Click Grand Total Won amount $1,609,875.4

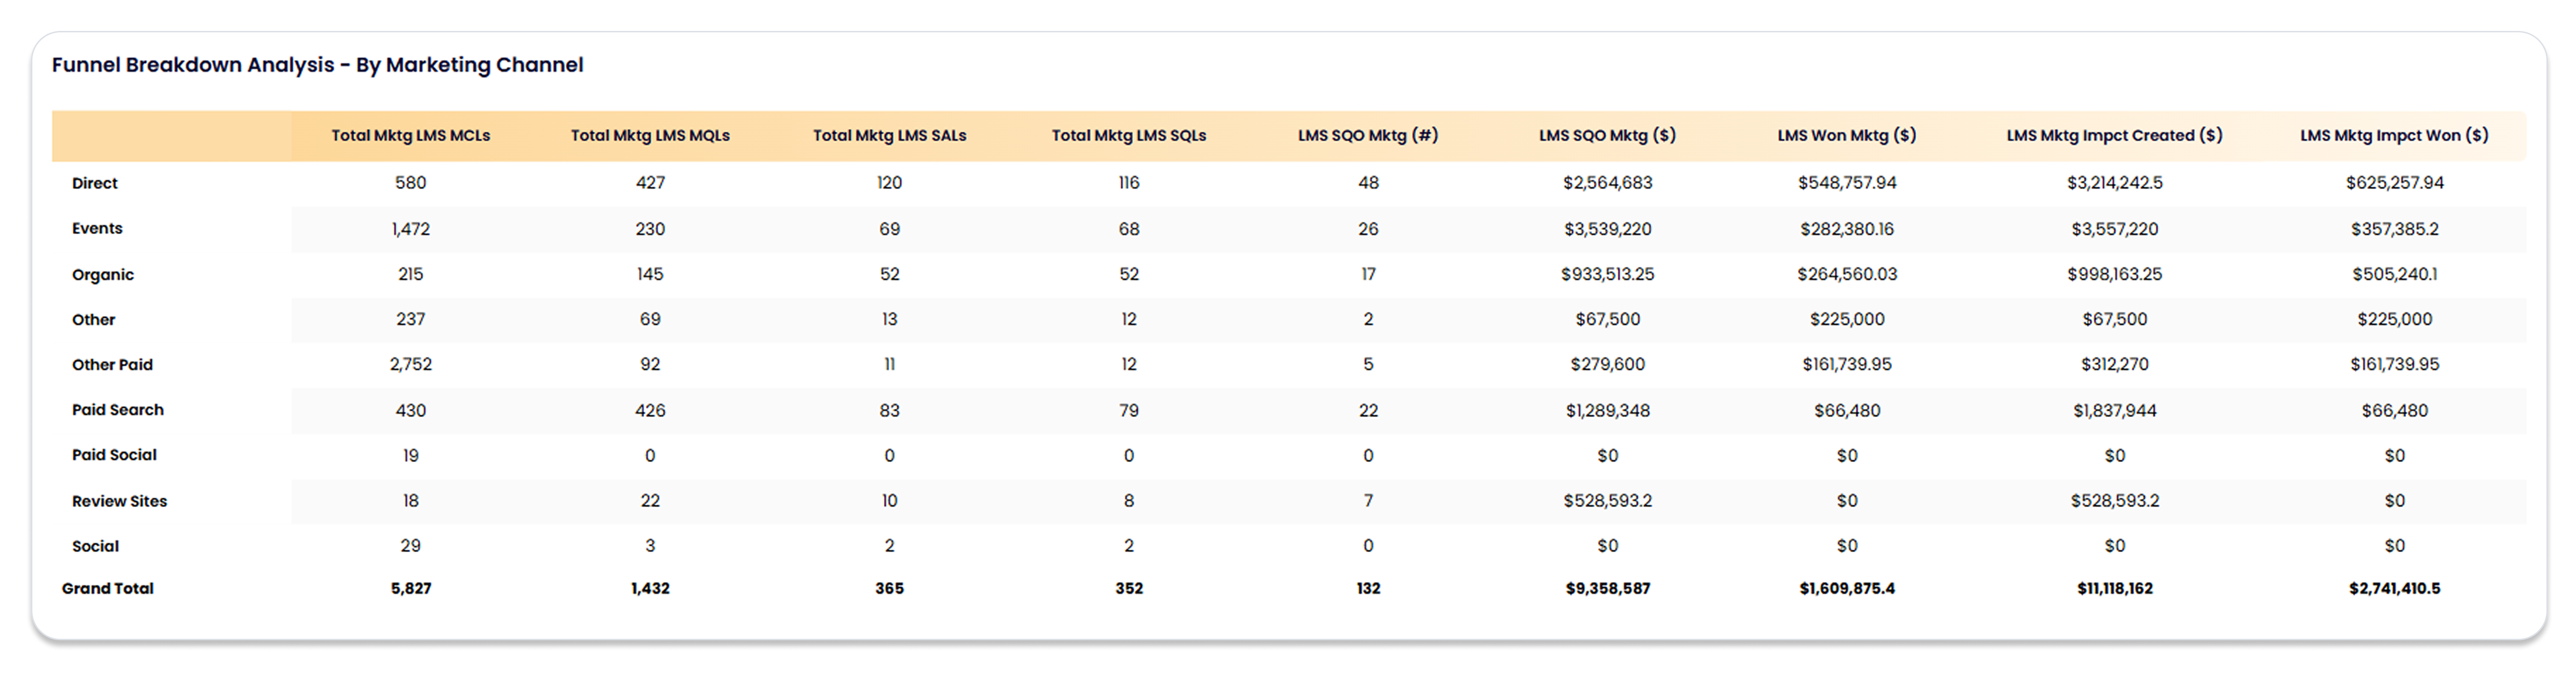(1847, 588)
